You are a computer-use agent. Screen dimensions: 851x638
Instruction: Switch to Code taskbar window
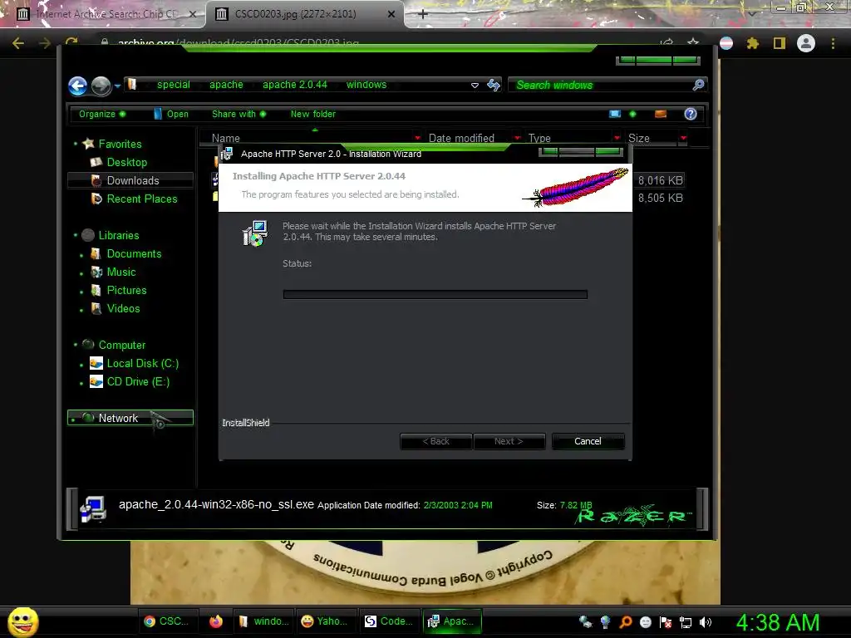[x=389, y=621]
